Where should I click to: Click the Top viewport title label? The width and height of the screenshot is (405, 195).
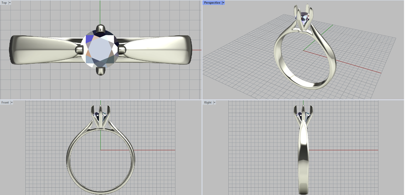click(4, 3)
